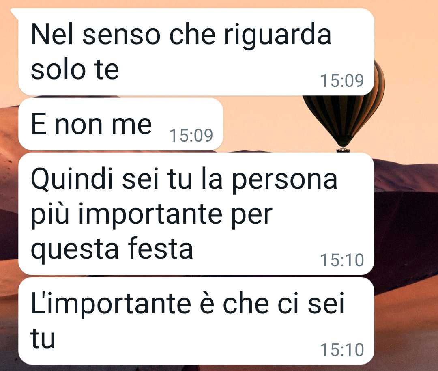
Task: Tap the 15:10 timestamp on the last message
Action: (342, 350)
